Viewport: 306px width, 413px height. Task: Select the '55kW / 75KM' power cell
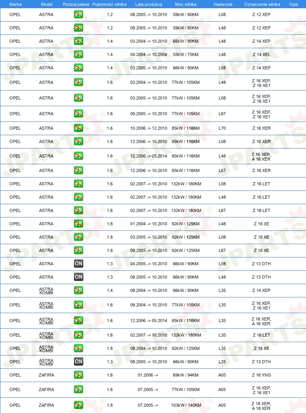tap(185, 54)
